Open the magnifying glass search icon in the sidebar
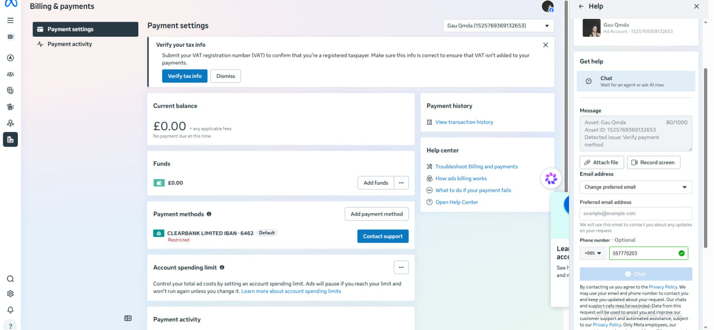Viewport: 714px width, 330px height. (10, 279)
